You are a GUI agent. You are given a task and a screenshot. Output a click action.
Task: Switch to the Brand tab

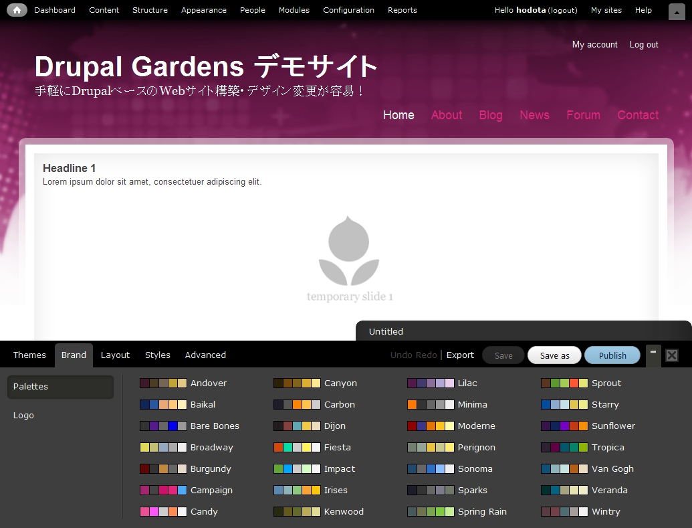click(x=74, y=355)
